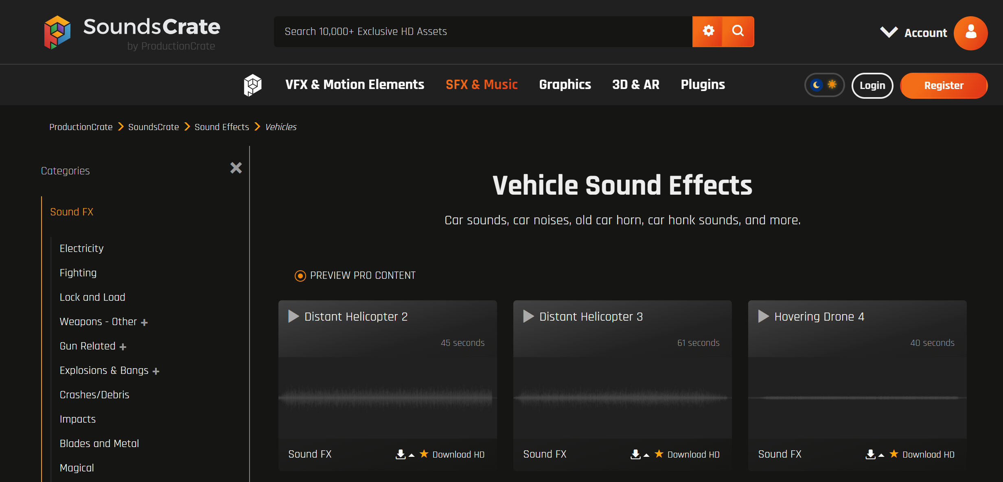This screenshot has width=1003, height=482.
Task: Click the orange account avatar icon
Action: tap(970, 33)
